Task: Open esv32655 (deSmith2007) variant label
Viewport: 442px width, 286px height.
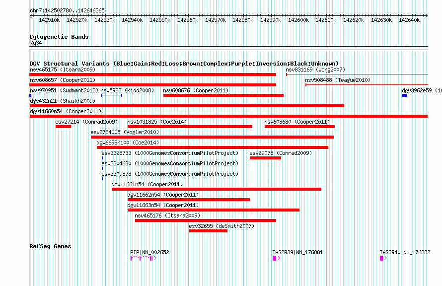Action: (221, 226)
